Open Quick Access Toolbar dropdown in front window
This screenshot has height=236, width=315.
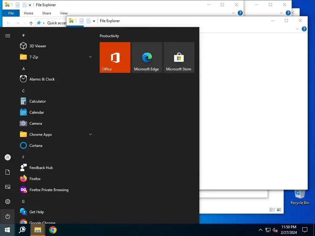tap(94, 21)
